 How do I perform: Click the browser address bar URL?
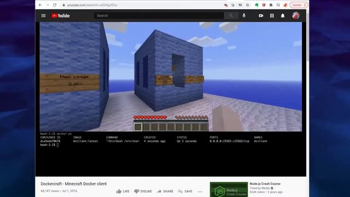pos(92,5)
